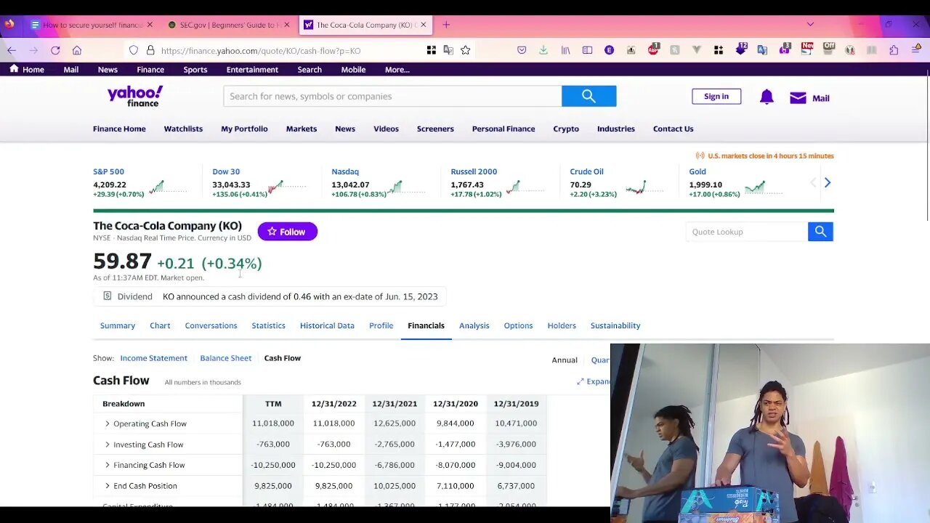930x523 pixels.
Task: Open the browser home page icon
Action: [x=77, y=50]
